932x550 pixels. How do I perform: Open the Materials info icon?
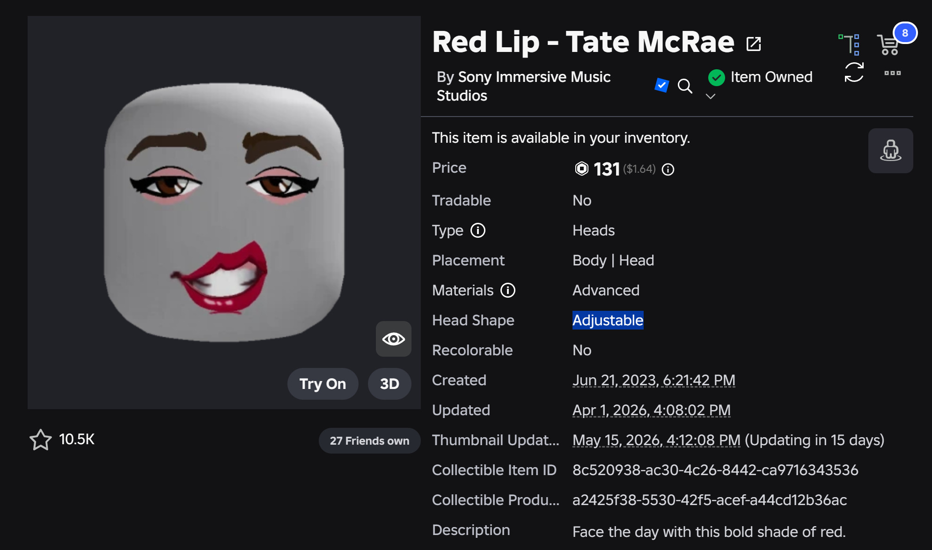click(508, 290)
